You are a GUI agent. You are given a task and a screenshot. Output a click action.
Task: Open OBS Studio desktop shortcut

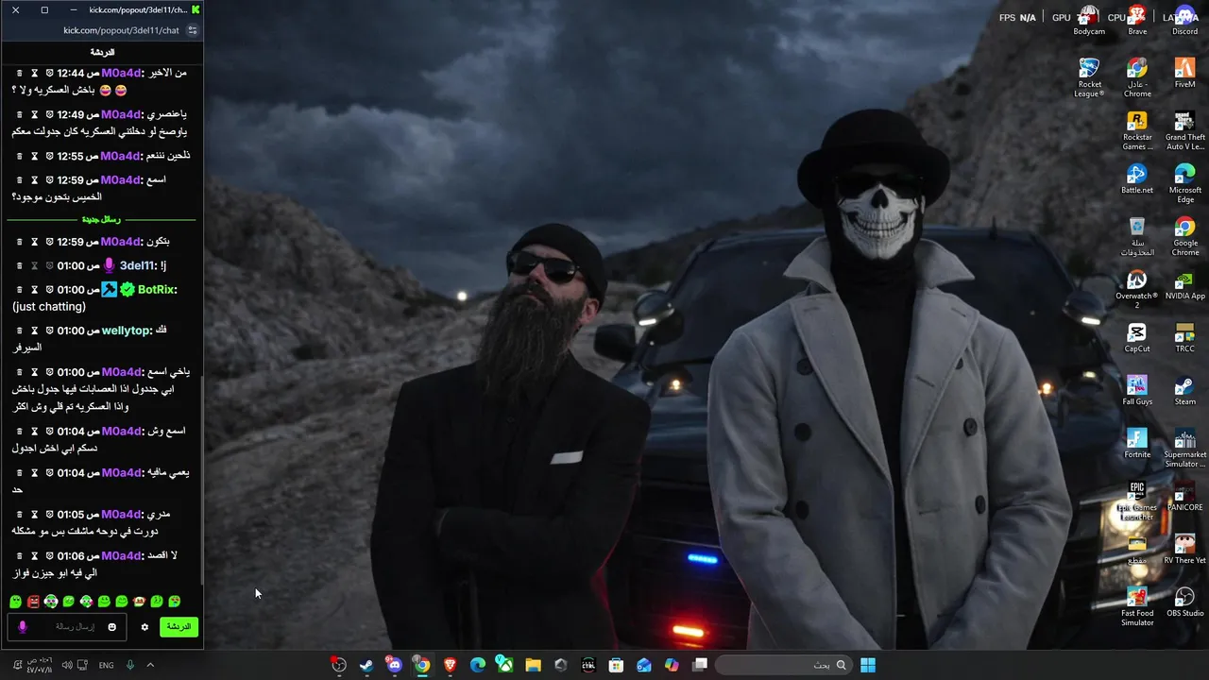tap(1184, 603)
